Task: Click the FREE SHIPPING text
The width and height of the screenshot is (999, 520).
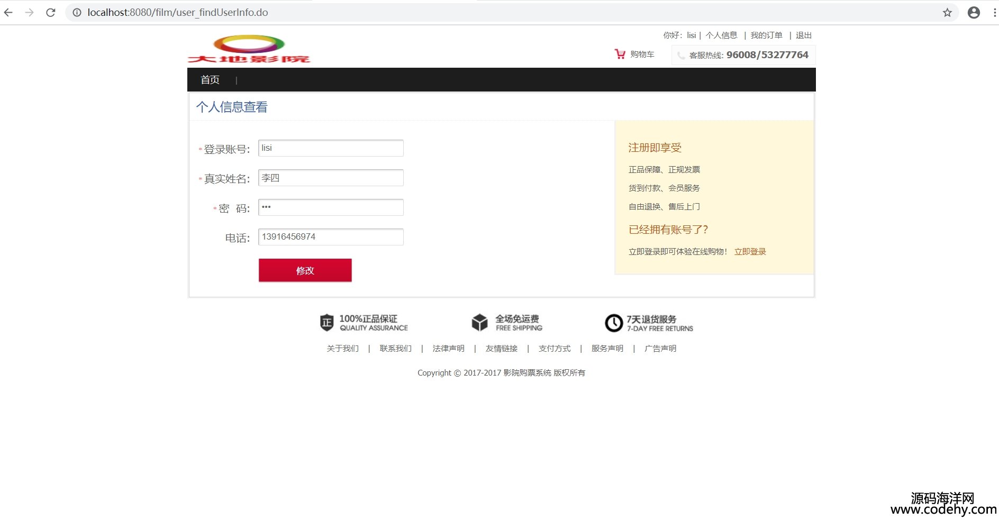Action: (x=519, y=328)
